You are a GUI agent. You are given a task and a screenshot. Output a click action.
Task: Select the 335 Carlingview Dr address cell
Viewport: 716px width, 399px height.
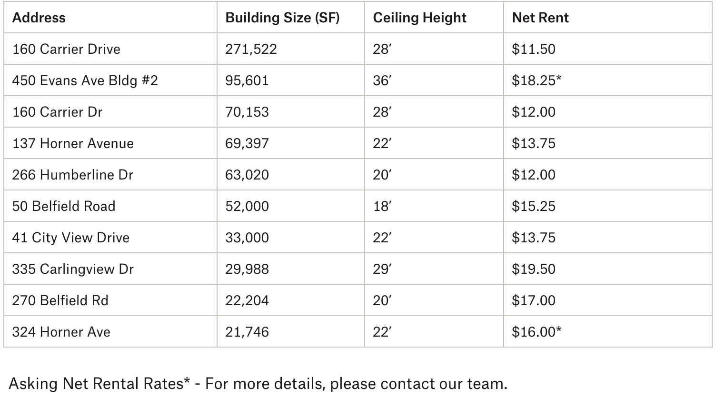[73, 269]
